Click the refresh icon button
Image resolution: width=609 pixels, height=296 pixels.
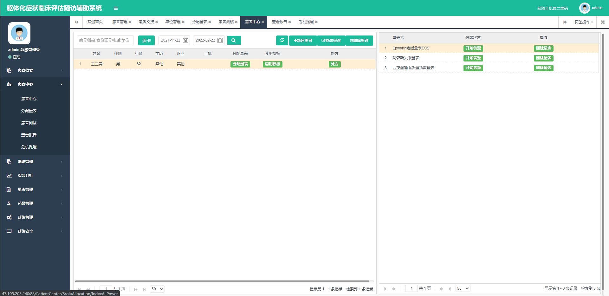coord(282,40)
